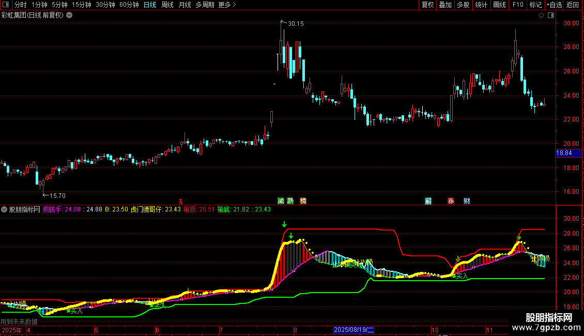
Task: Click month 4 on the timeline
Action: tap(28, 330)
